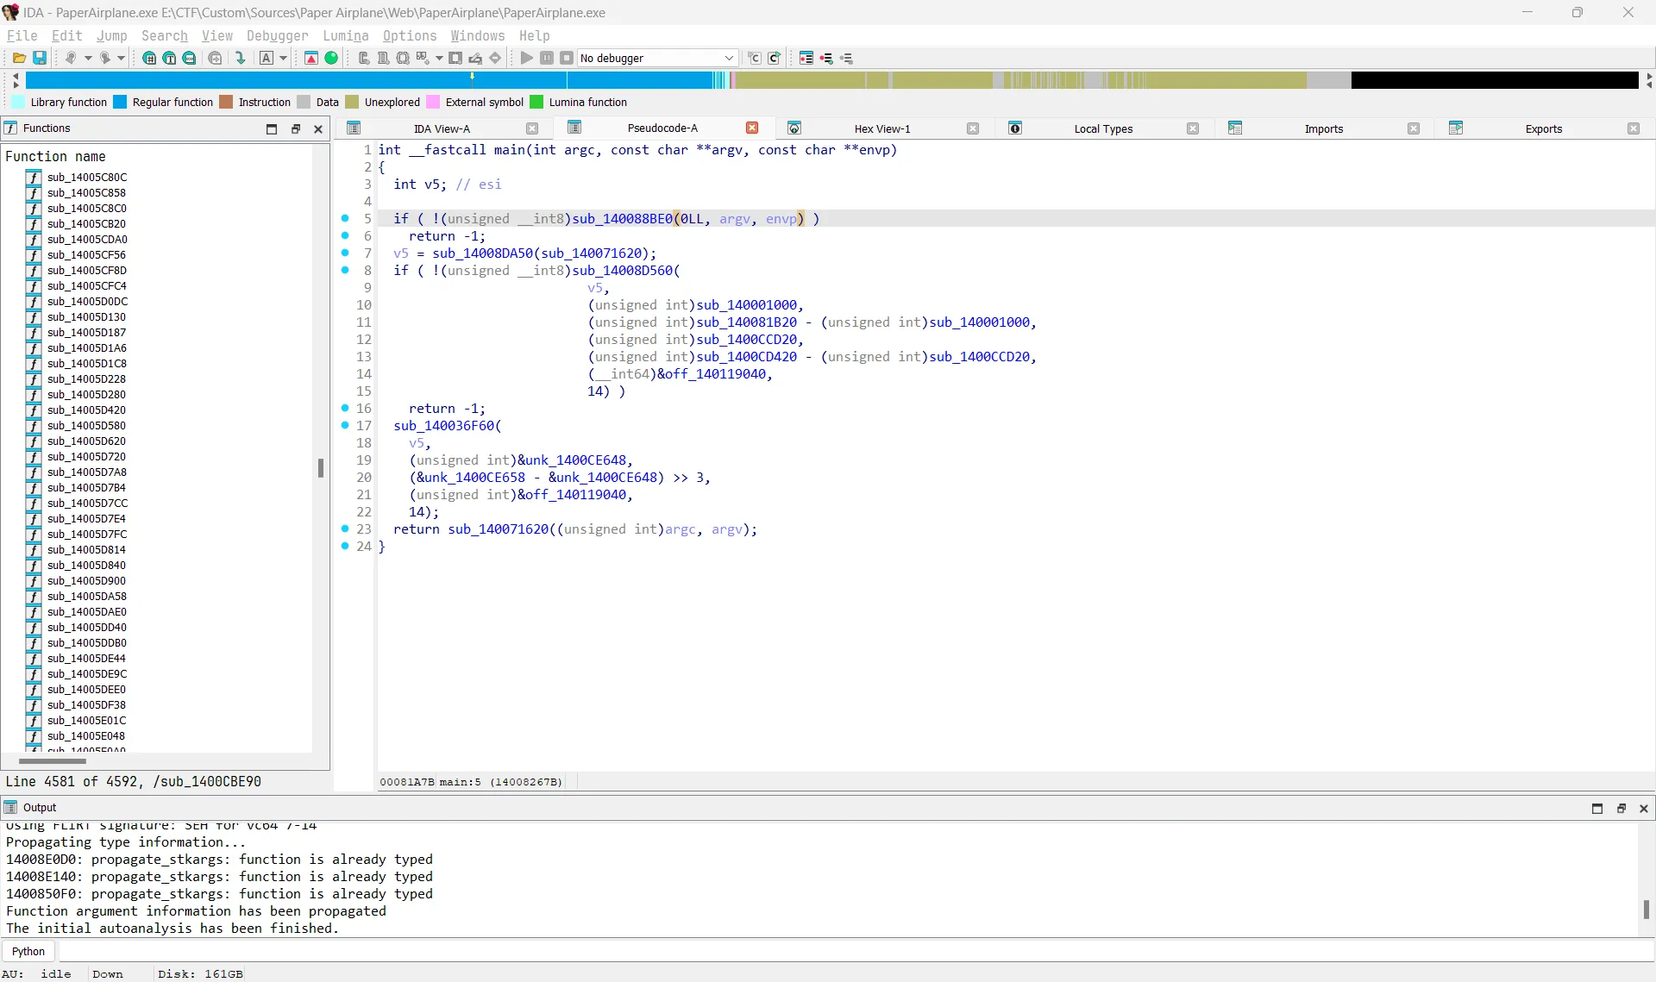Click the Regular function blue color swatch

pyautogui.click(x=120, y=102)
